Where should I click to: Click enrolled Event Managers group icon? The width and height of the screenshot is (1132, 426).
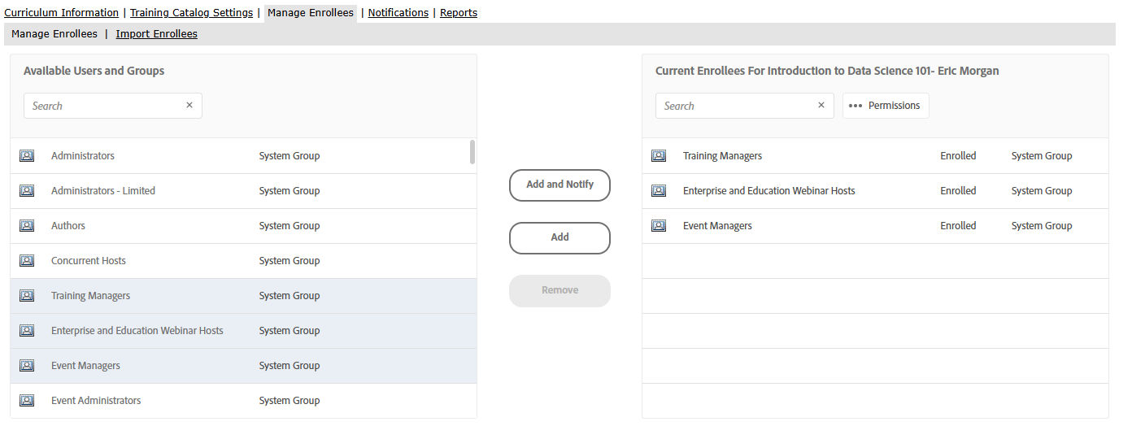pos(659,226)
